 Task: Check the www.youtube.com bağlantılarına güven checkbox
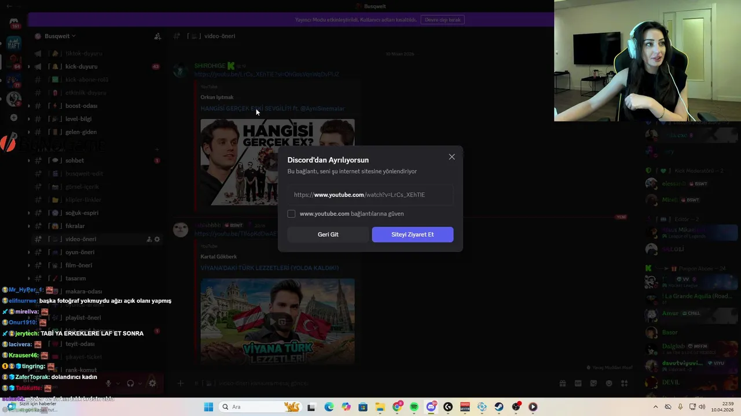click(x=291, y=214)
